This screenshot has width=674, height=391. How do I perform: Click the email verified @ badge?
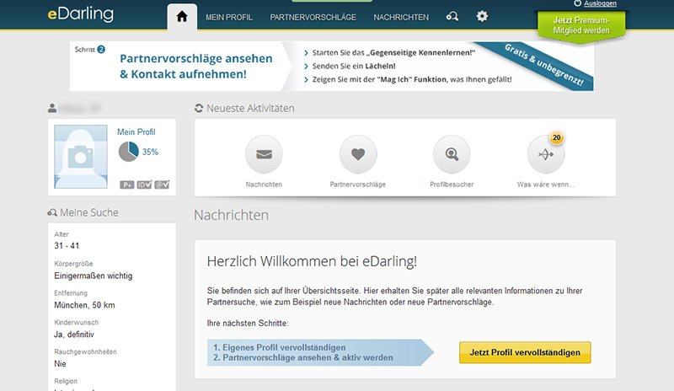162,185
